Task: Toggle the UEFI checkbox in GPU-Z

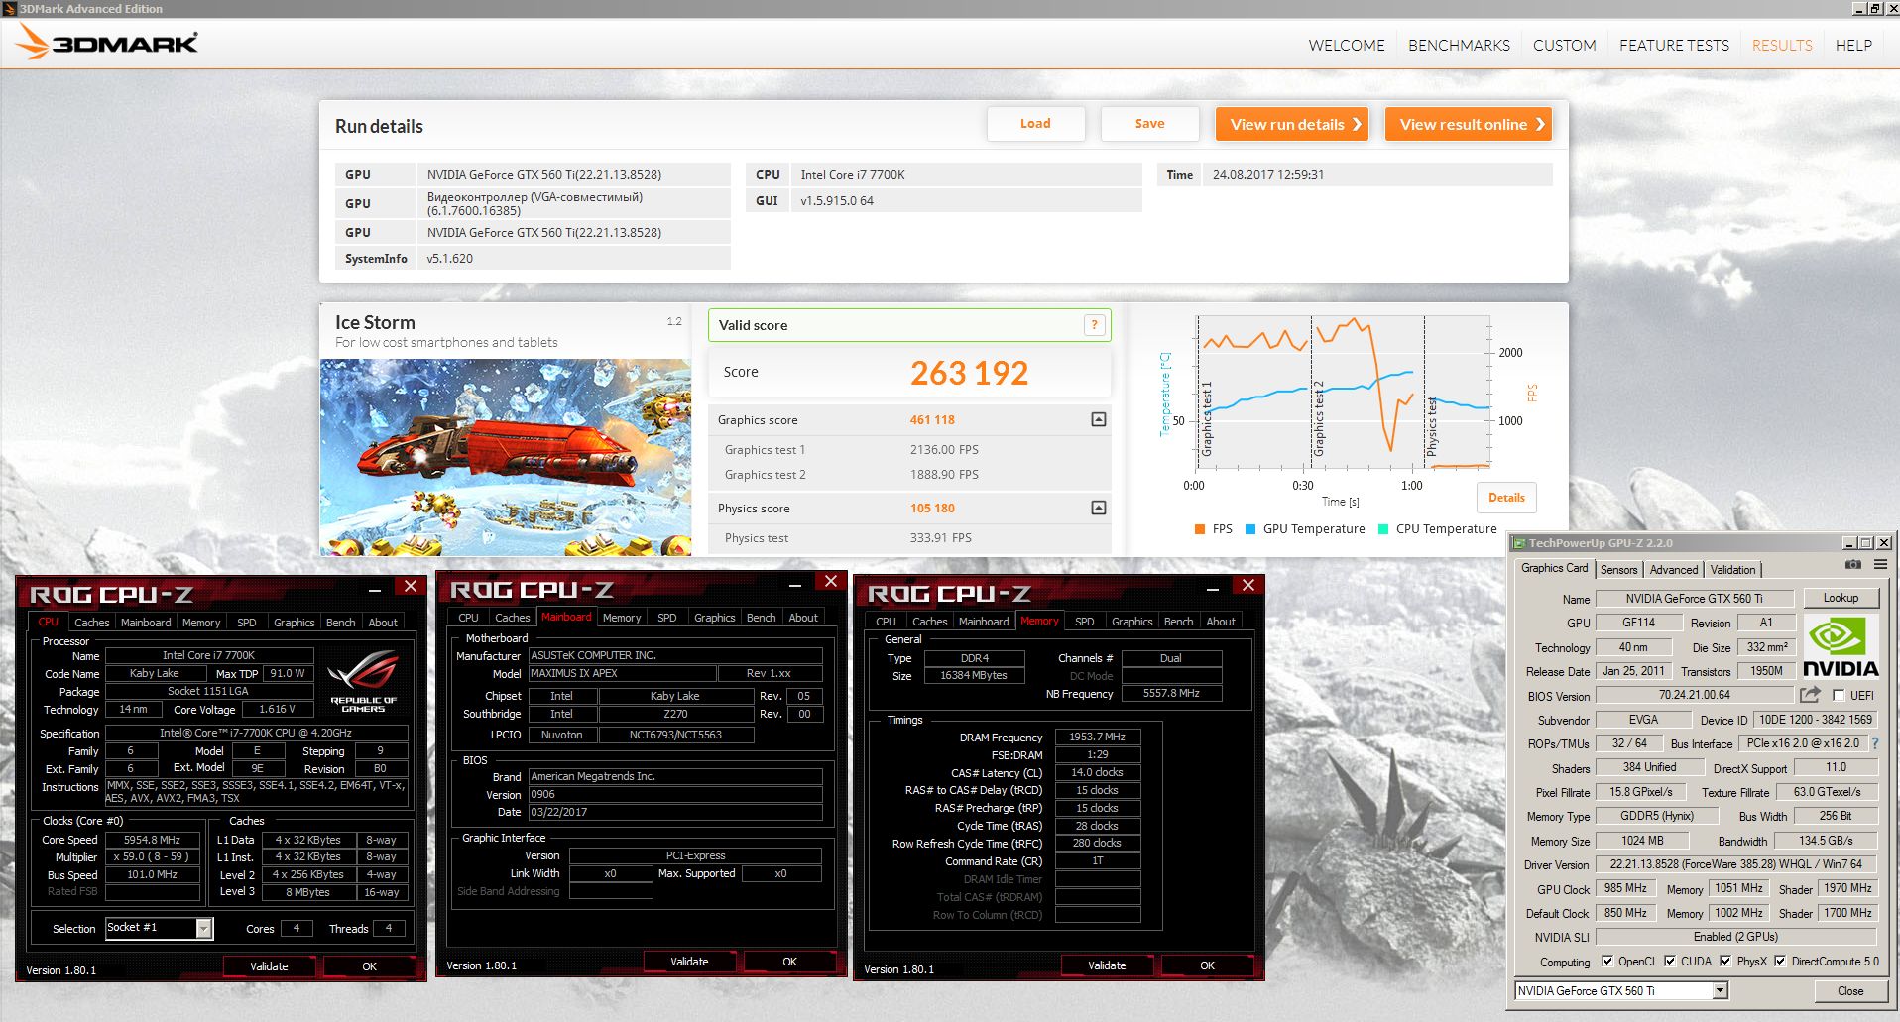Action: tap(1839, 696)
